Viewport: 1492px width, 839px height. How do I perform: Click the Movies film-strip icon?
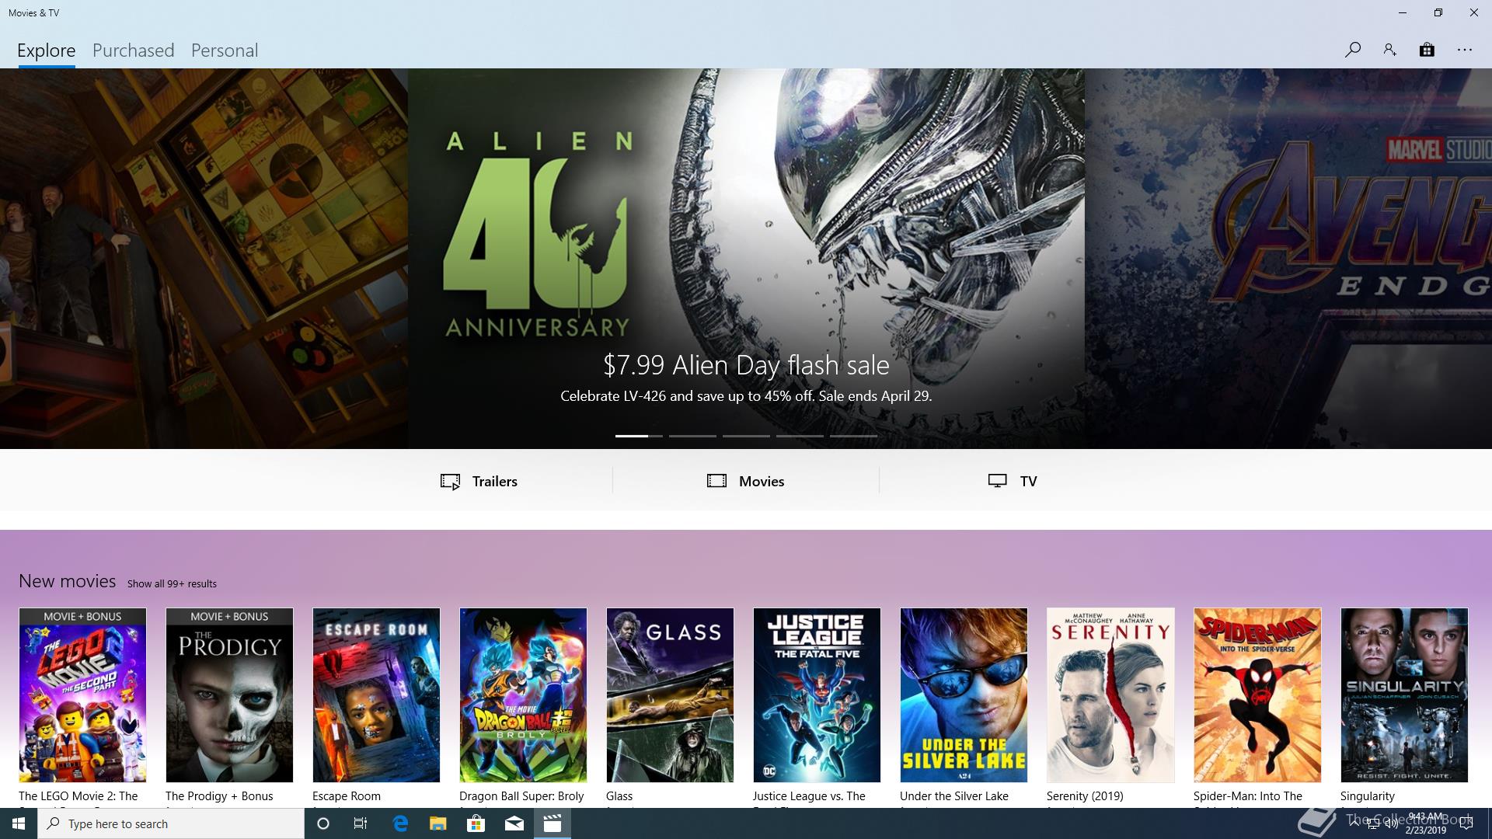(716, 481)
